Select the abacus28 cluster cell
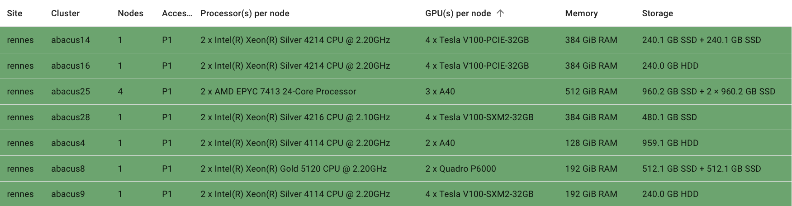Viewport: 792px width, 206px height. tap(71, 117)
